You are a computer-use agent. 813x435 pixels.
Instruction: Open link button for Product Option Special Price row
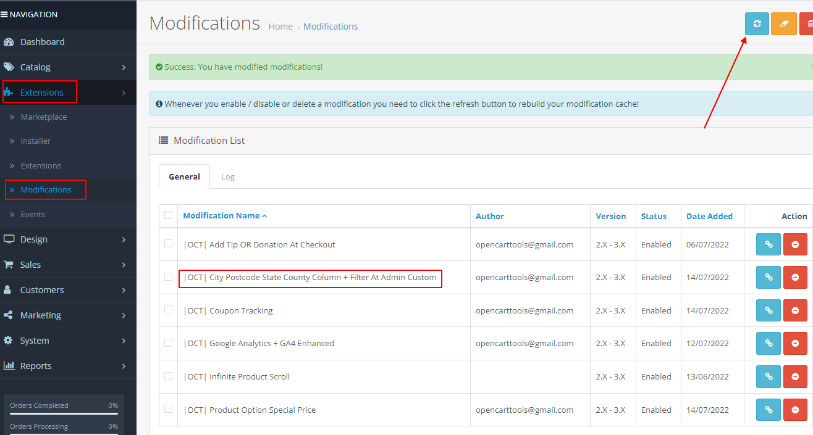769,410
